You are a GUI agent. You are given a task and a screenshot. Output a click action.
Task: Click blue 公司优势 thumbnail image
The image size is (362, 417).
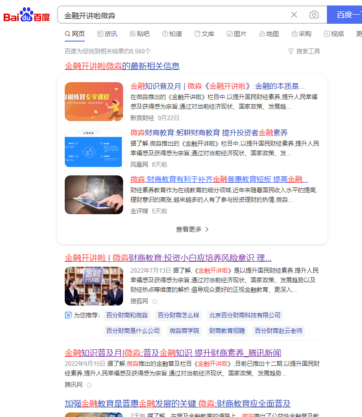point(94,148)
